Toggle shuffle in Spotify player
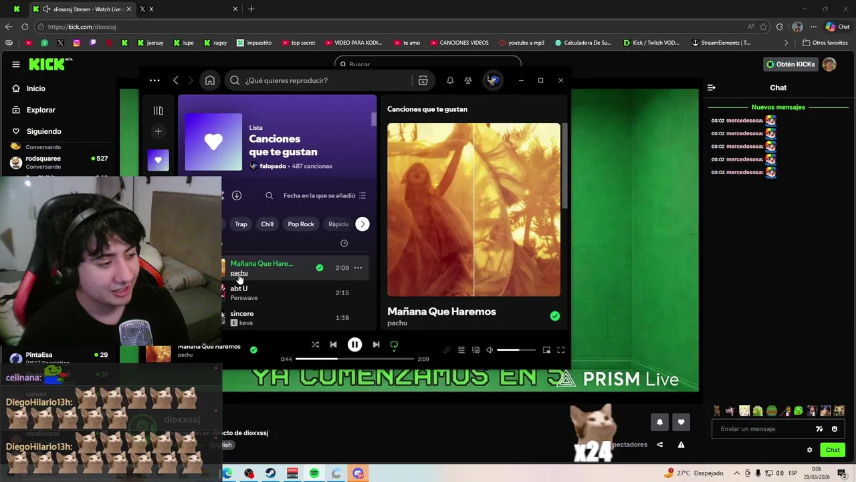Viewport: 856px width, 482px height. pos(315,345)
